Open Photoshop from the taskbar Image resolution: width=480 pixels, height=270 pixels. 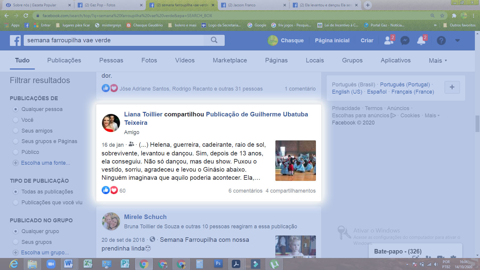tap(218, 264)
